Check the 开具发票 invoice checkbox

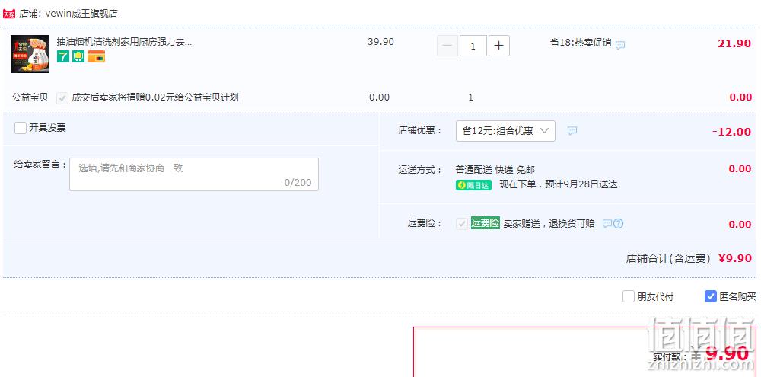tap(21, 128)
